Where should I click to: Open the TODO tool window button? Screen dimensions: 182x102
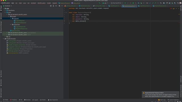[x=6, y=100]
